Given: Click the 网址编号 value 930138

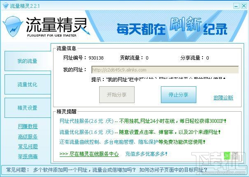Looking at the screenshot, I should coord(96,58).
